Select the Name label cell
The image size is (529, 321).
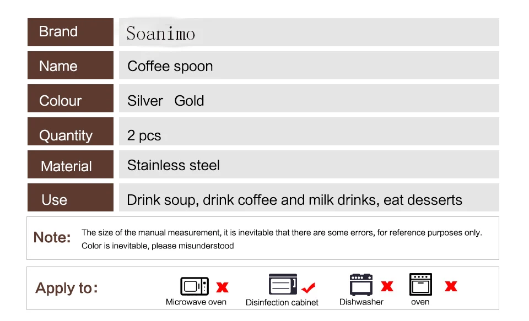tap(71, 65)
